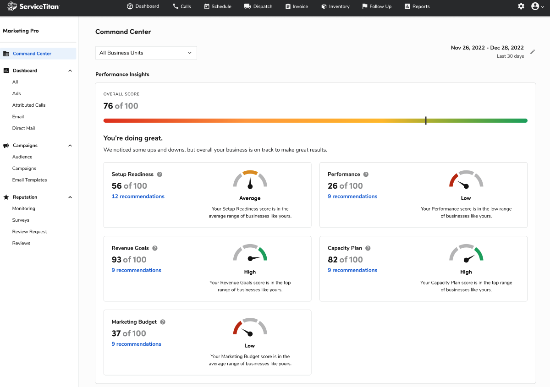Image resolution: width=550 pixels, height=387 pixels.
Task: Click the help icon beside Setup Readiness
Action: coord(159,174)
